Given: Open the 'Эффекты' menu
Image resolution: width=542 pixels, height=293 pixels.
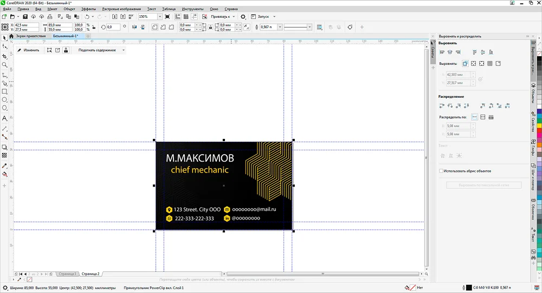Looking at the screenshot, I should [x=88, y=9].
